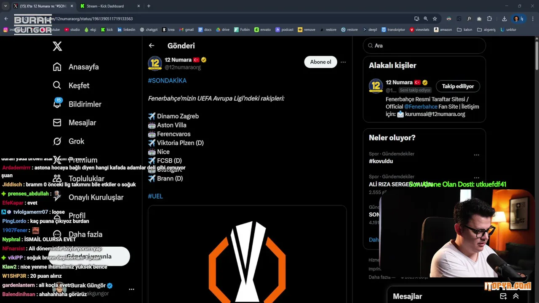539x303 pixels.
Task: Expand the Mesajlar drawer
Action: tap(516, 296)
